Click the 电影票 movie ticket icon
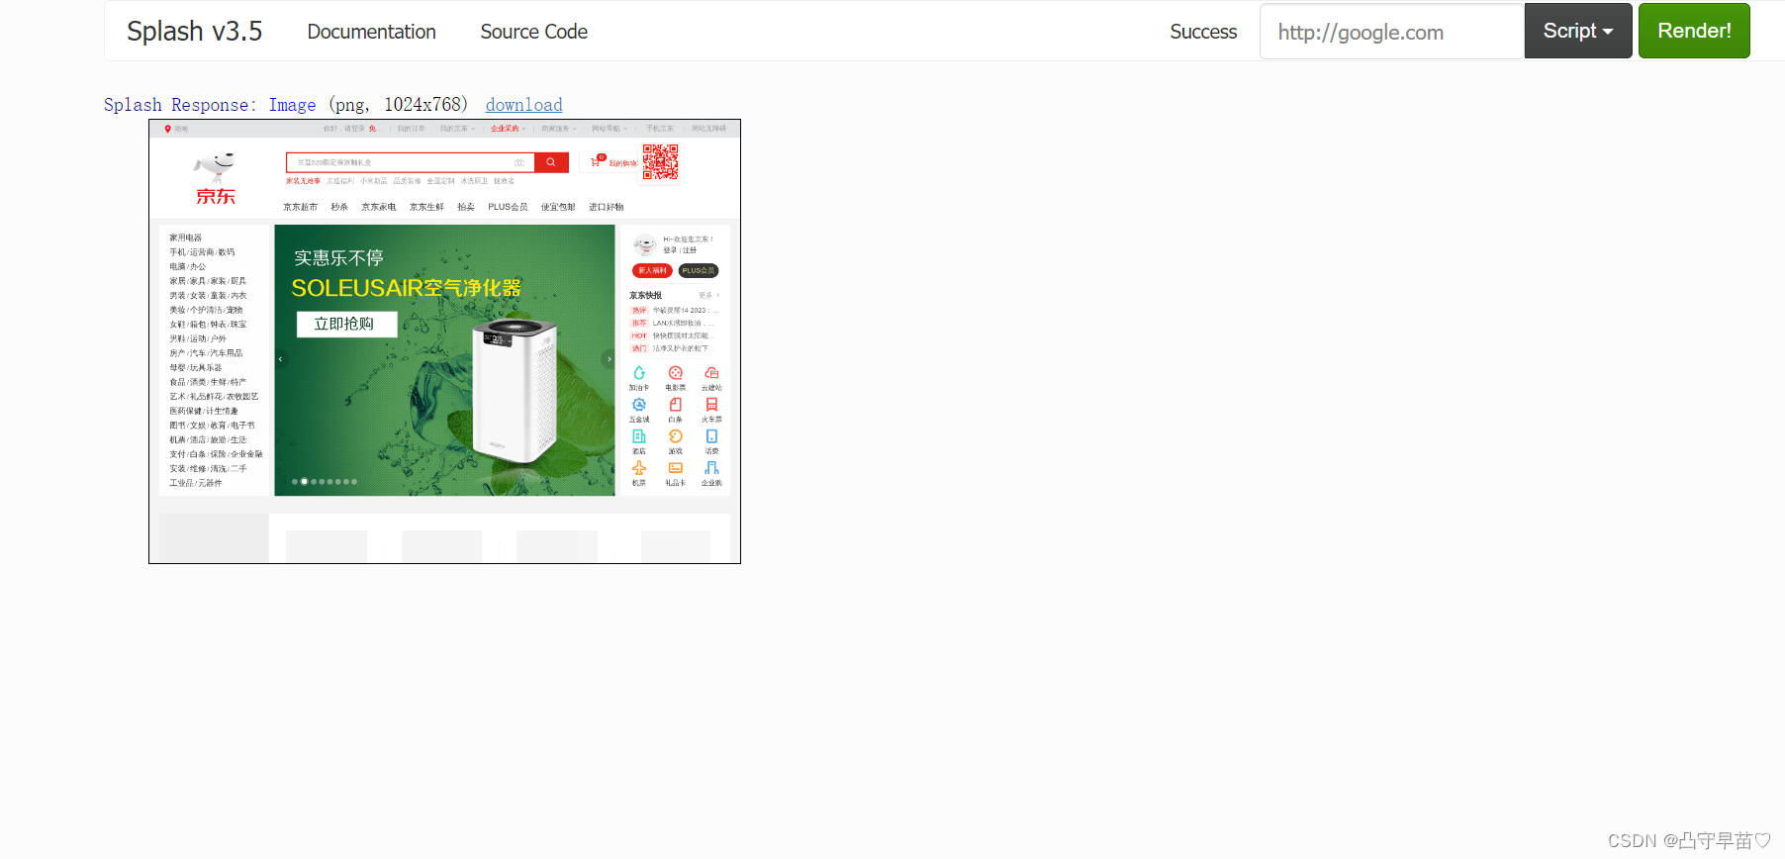This screenshot has height=859, width=1785. (x=675, y=373)
